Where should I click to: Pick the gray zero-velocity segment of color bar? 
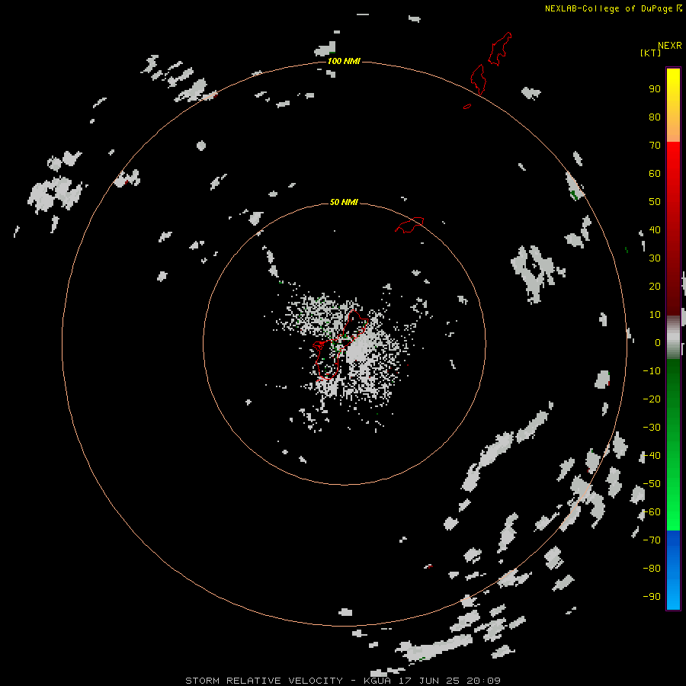[x=673, y=338]
